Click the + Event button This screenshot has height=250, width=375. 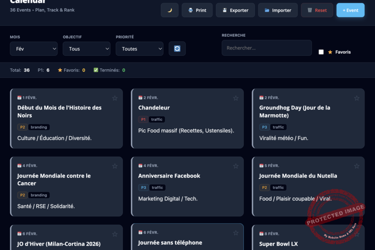350,10
